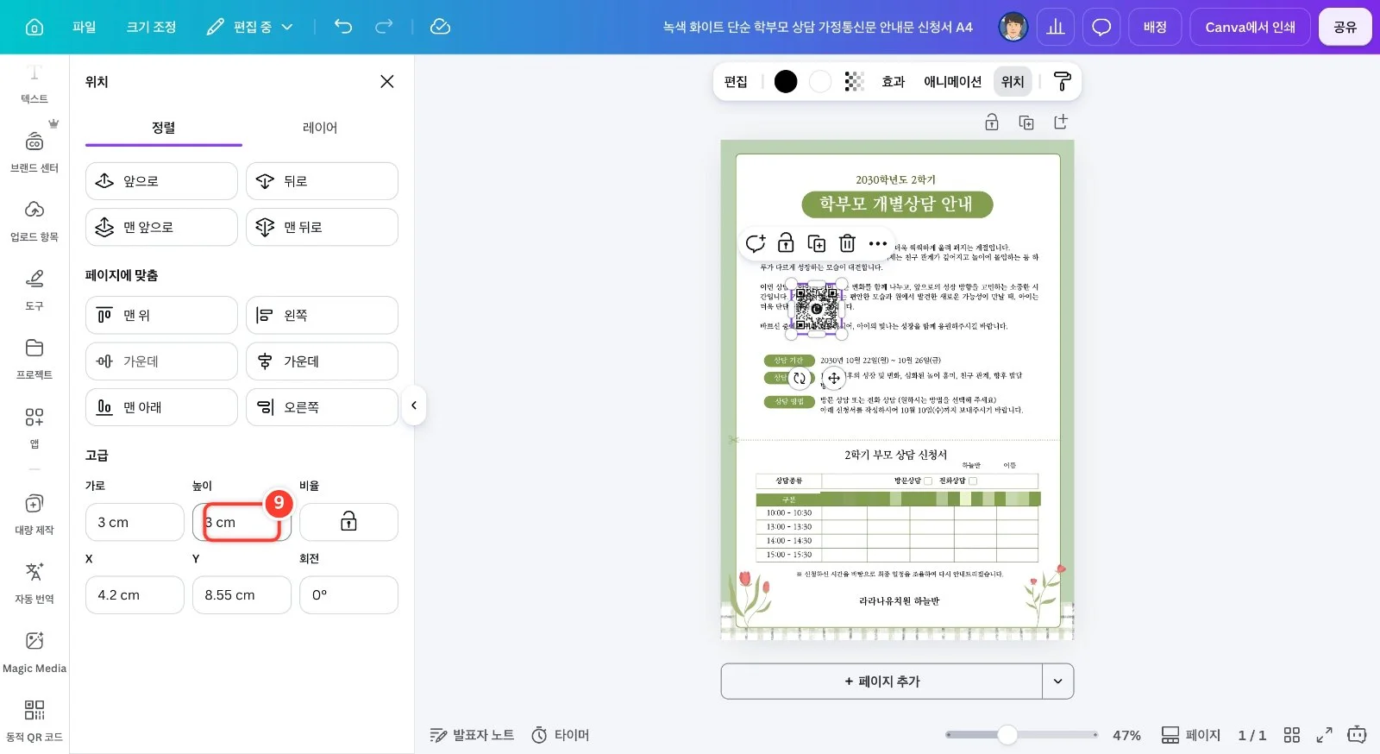Go to the Canva home icon

(x=34, y=28)
